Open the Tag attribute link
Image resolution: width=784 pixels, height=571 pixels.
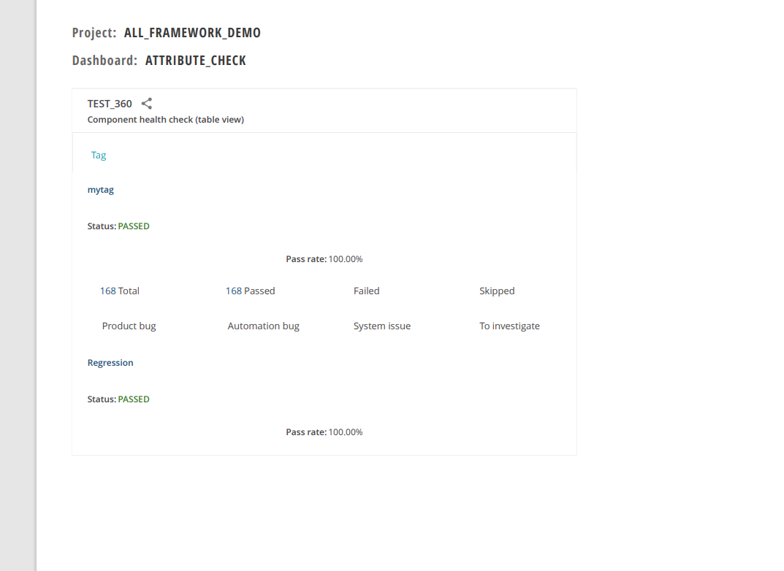tap(98, 155)
